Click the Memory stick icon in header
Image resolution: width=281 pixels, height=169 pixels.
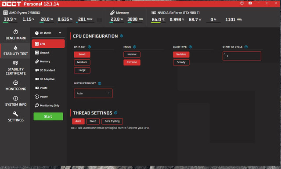(x=112, y=13)
